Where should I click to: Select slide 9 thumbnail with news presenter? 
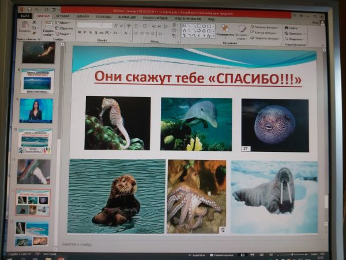(x=36, y=110)
